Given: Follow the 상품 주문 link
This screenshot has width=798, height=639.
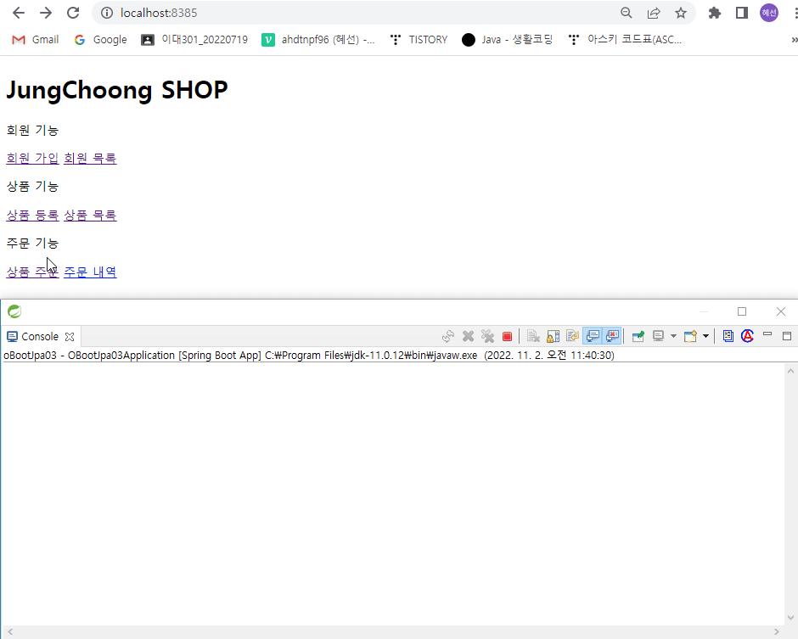Looking at the screenshot, I should [32, 272].
